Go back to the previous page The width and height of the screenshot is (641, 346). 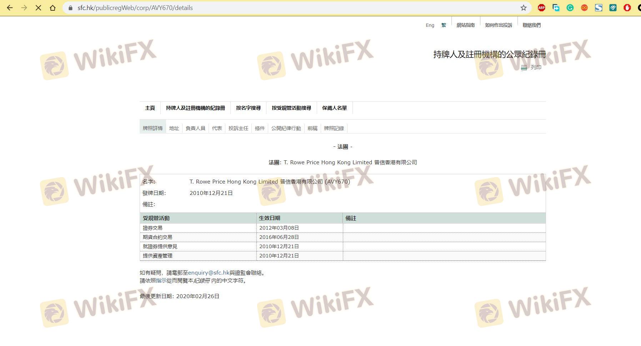pyautogui.click(x=10, y=7)
